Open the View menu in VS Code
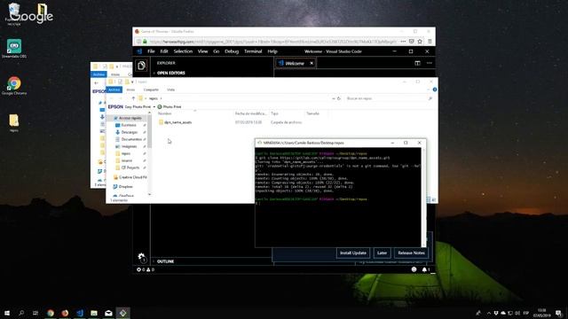 coord(202,51)
